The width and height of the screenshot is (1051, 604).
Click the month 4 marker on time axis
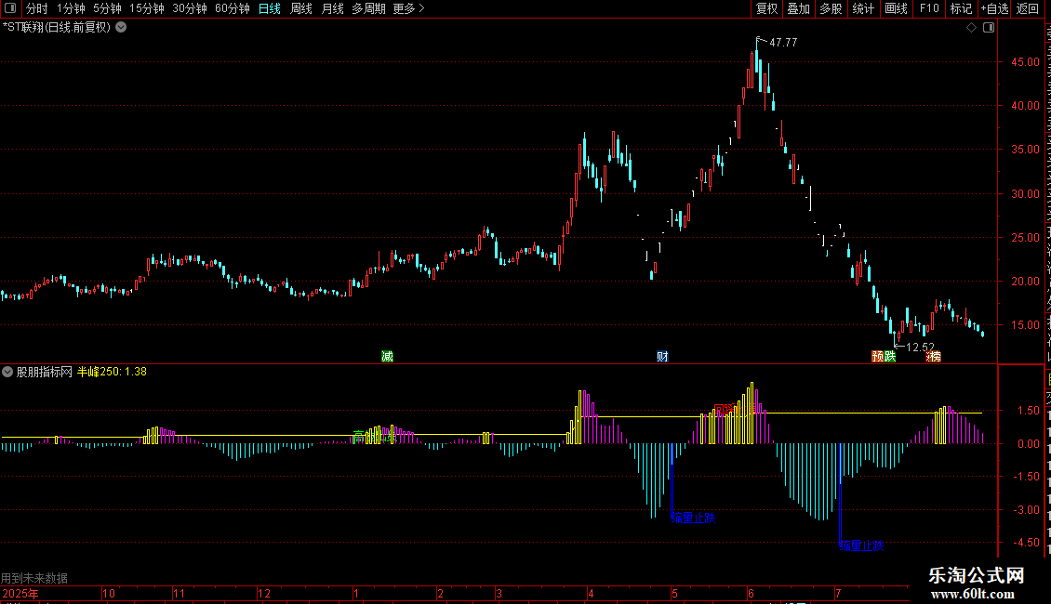(591, 593)
